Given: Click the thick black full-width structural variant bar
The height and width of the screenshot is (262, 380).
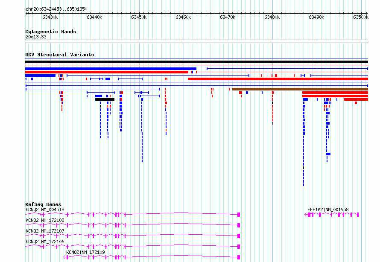Looking at the screenshot, I should tap(196, 62).
